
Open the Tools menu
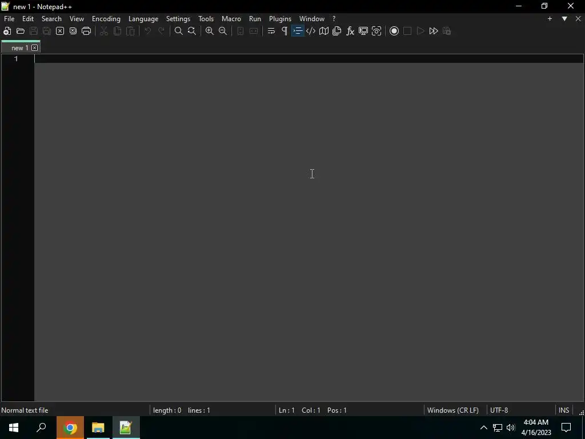click(206, 19)
